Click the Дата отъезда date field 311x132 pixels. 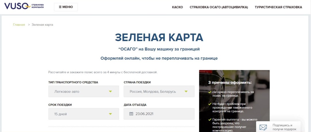click(159, 114)
